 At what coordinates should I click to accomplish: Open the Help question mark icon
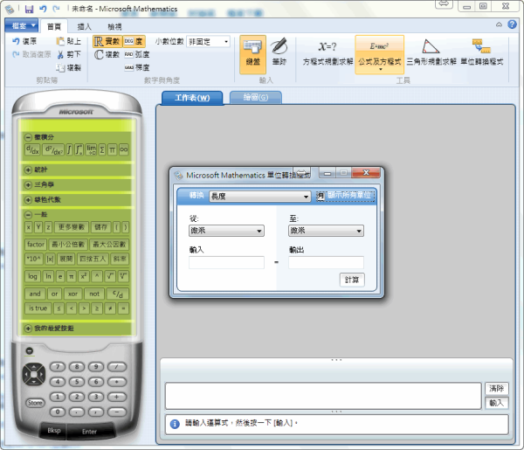pos(512,24)
